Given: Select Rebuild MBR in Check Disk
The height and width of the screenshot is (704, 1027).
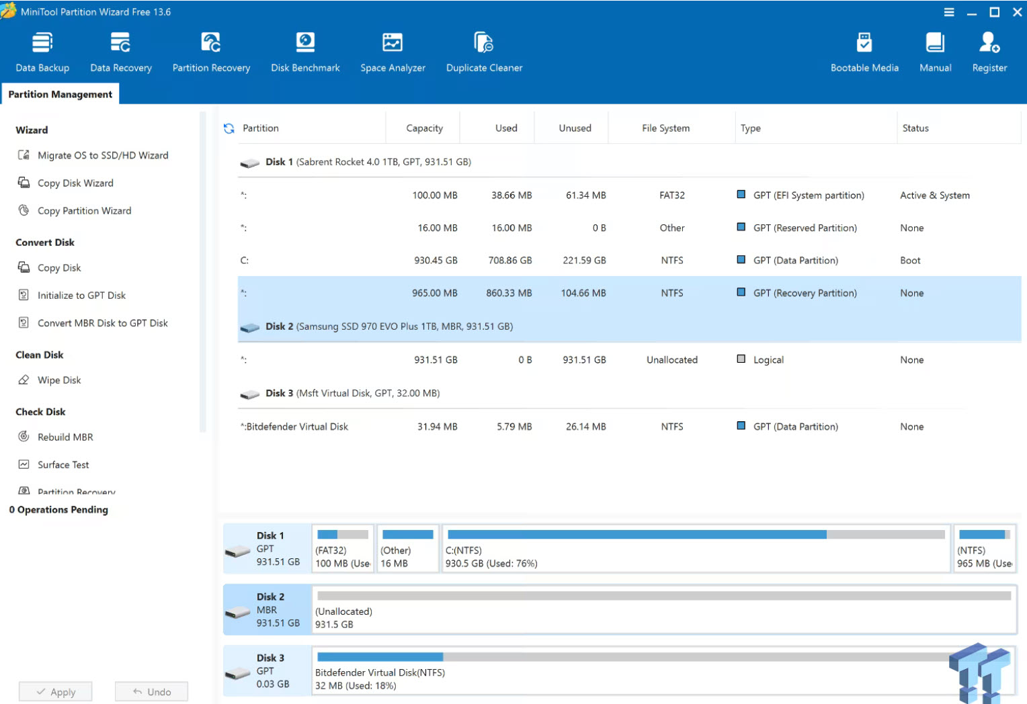Looking at the screenshot, I should (65, 437).
